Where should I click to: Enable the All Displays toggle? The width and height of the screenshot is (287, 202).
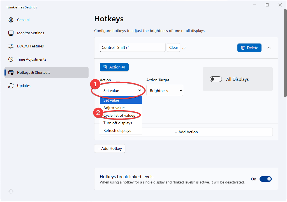[216, 79]
